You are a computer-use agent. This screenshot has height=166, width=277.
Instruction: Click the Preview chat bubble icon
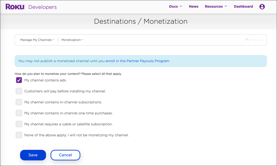pyautogui.click(x=247, y=40)
